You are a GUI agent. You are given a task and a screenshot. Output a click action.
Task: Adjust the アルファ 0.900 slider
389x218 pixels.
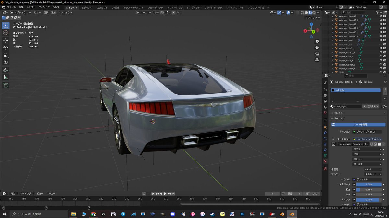pyautogui.click(x=369, y=200)
